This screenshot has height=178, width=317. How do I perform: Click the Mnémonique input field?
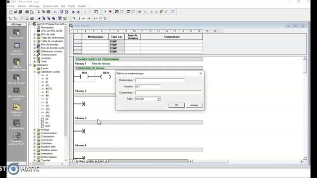click(160, 80)
